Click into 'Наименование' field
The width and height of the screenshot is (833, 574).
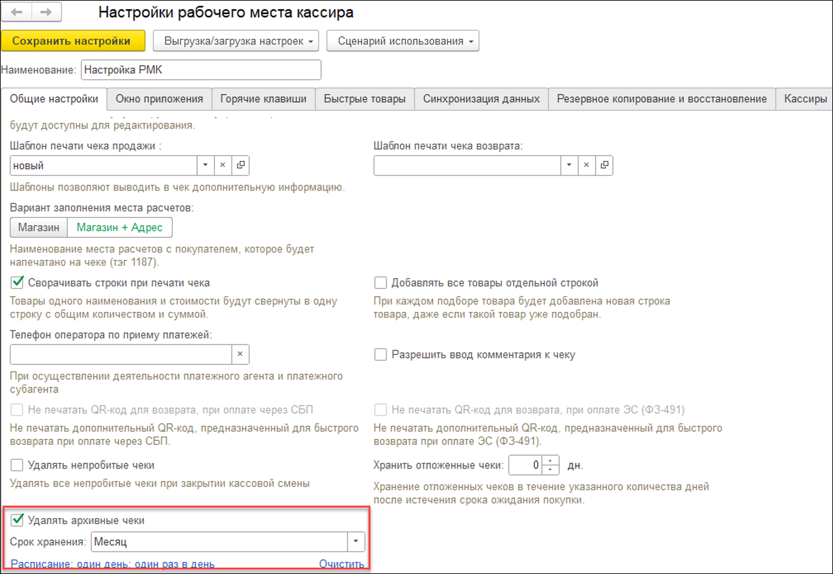[201, 70]
